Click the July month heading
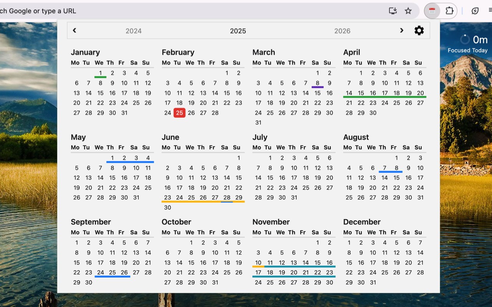The width and height of the screenshot is (492, 307). (x=260, y=137)
